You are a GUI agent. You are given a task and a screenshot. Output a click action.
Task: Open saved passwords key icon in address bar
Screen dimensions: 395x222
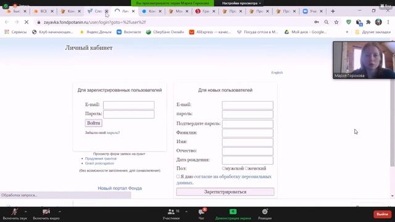[317, 22]
